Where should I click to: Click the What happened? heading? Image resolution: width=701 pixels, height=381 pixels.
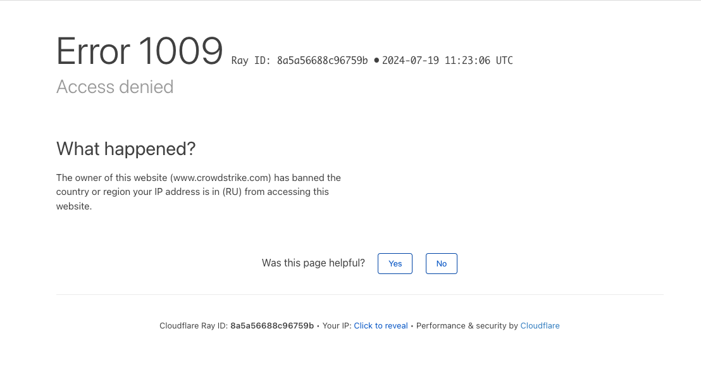point(126,149)
